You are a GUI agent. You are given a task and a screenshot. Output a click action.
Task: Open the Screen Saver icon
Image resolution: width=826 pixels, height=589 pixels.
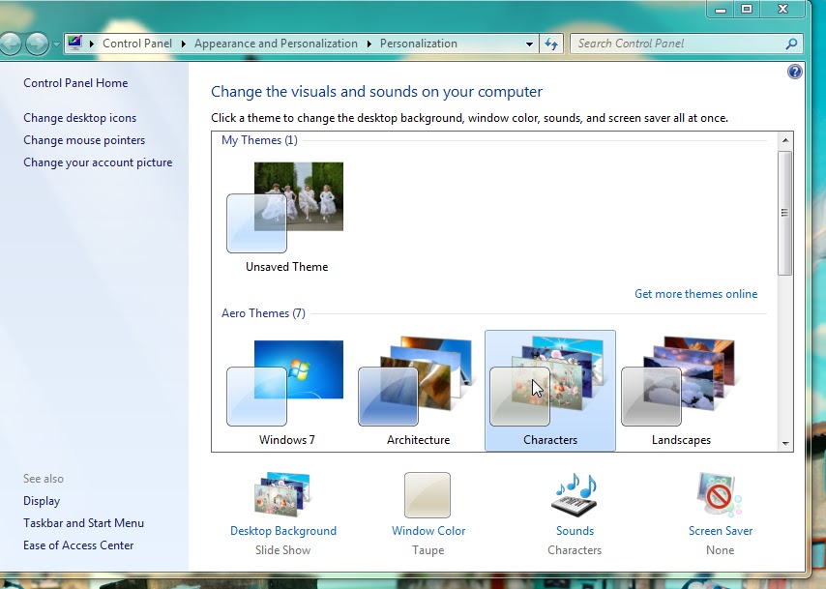[x=720, y=494]
